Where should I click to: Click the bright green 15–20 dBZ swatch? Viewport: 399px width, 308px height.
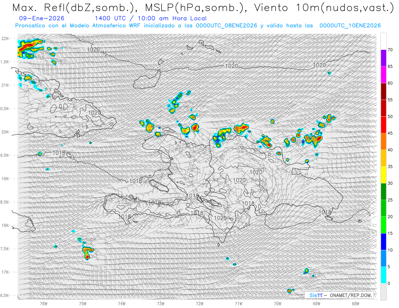(x=383, y=225)
